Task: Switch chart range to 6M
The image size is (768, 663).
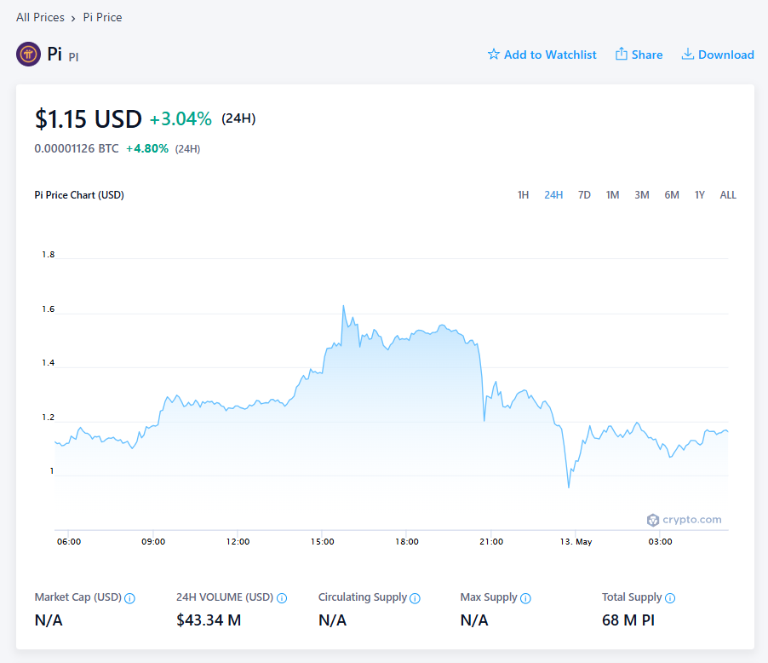Action: click(x=672, y=195)
